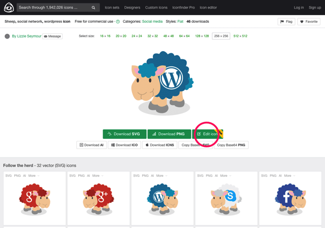Open Edit icon editor

click(208, 134)
